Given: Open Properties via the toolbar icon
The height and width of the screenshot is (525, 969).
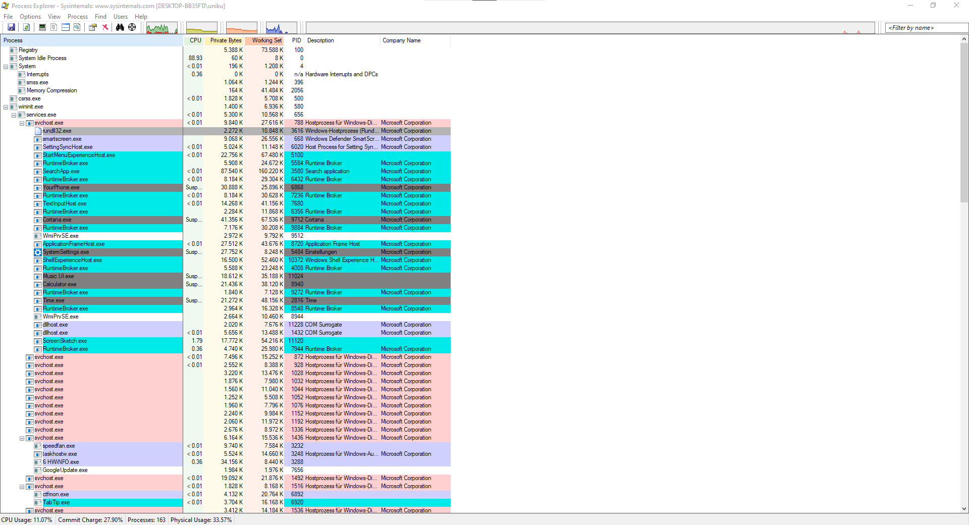Looking at the screenshot, I should 93,27.
